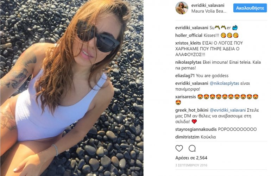The image size is (271, 176).
Task: Visit holler_official commenter profile
Action: click(189, 35)
